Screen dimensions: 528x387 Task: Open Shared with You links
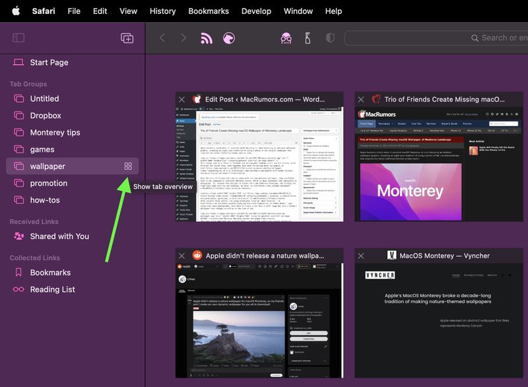[x=59, y=236]
